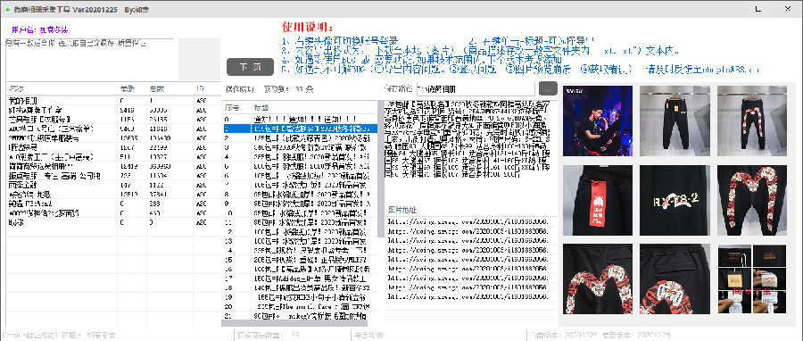The image size is (803, 341).
Task: Open the hanging pants thumbnail with red M print
Action: pos(752,121)
